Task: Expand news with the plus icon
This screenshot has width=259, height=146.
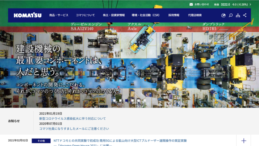Action: (x=243, y=141)
